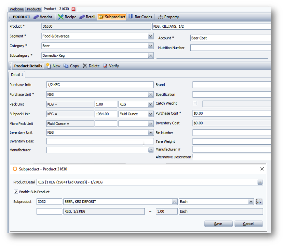
Task: Click the Subproduct number field 3032
Action: point(49,202)
